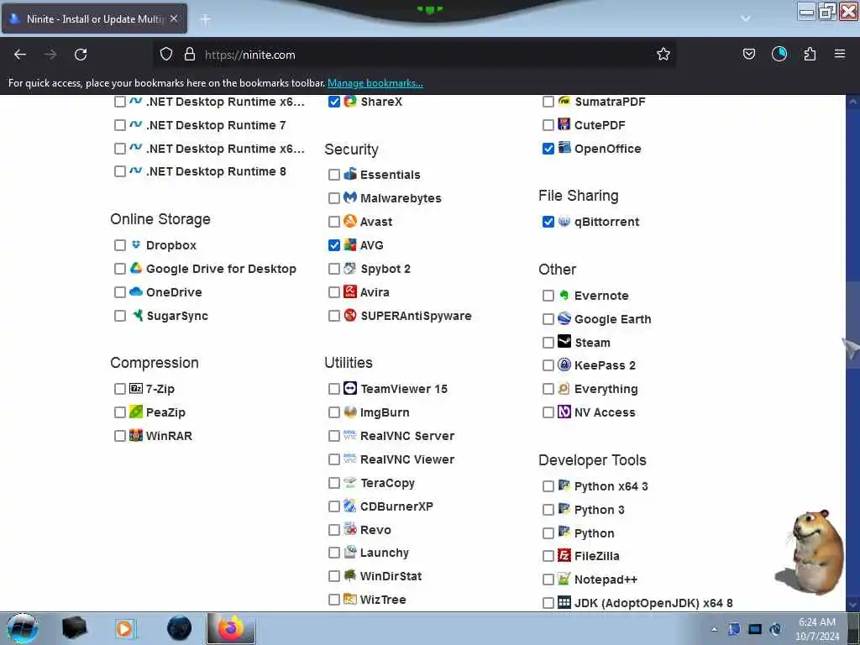Click the scrollbar down arrow
Screen dimensions: 860x645
pos(852,604)
